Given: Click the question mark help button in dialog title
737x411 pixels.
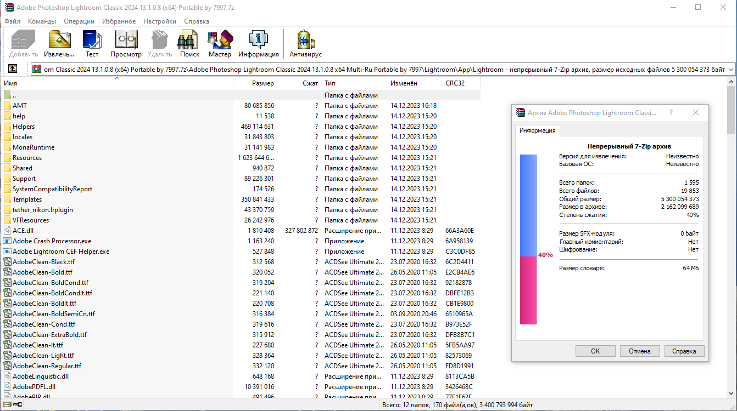Looking at the screenshot, I should (x=671, y=112).
